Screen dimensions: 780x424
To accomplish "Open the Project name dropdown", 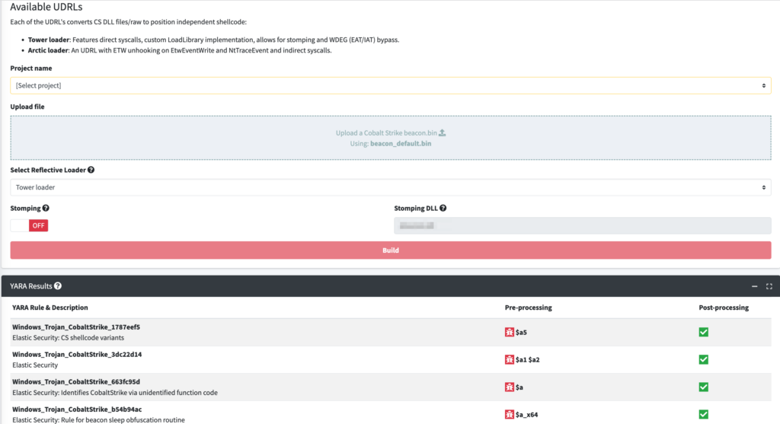I will 391,85.
